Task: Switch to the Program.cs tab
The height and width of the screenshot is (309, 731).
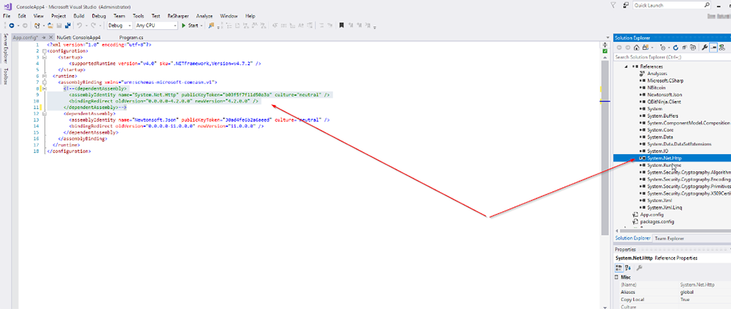Action: coord(131,36)
